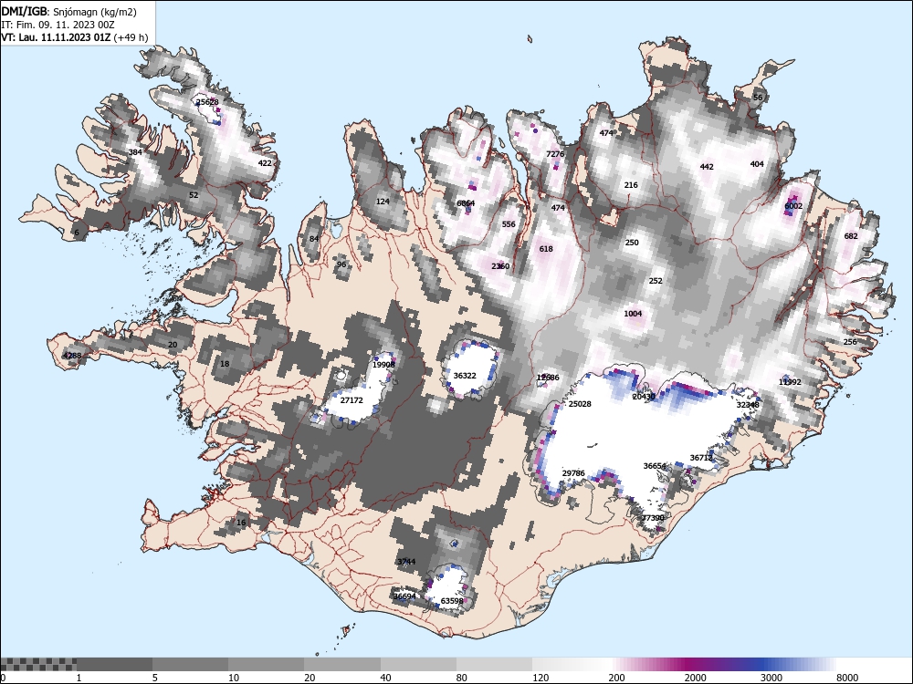Image resolution: width=913 pixels, height=684 pixels.
Task: Click the 618 value label
Action: pyautogui.click(x=546, y=248)
